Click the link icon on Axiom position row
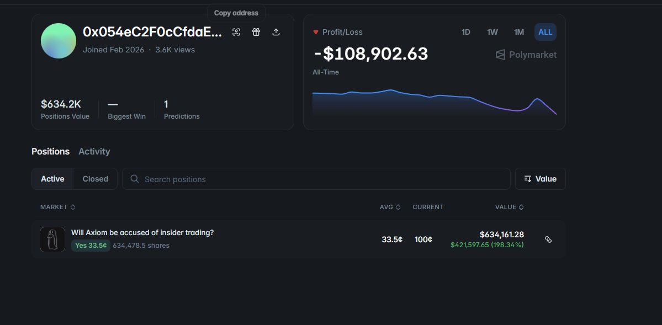Viewport: 662px width, 325px height. (548, 239)
